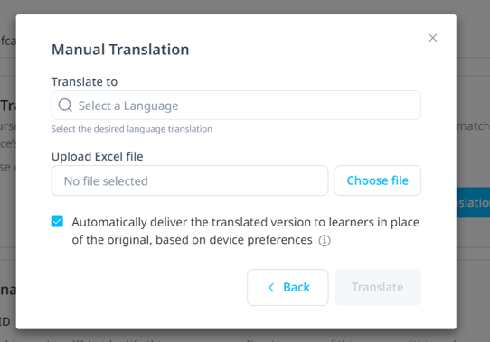Click the Manual Translation heading
The width and height of the screenshot is (490, 342).
tap(120, 50)
